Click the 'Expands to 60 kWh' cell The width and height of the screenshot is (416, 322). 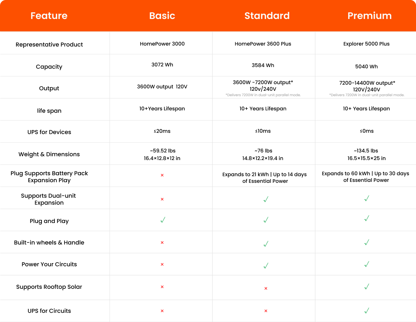[x=365, y=177]
